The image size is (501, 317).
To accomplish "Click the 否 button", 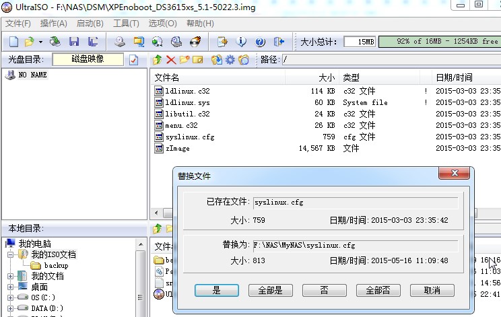I will point(325,290).
